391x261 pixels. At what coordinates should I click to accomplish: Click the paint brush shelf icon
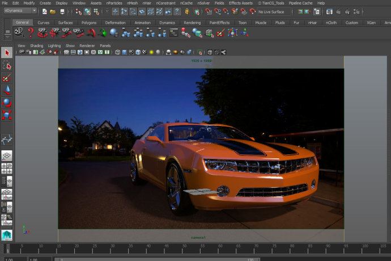pos(220,33)
